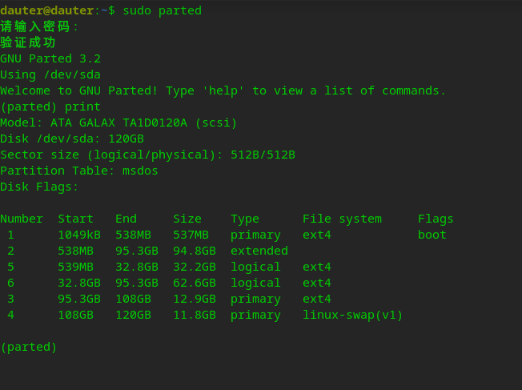Click the 'Flags' column header
522x390 pixels.
tap(436, 219)
